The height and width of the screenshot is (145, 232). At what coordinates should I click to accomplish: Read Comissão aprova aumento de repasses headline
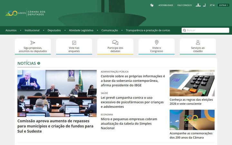(55, 126)
